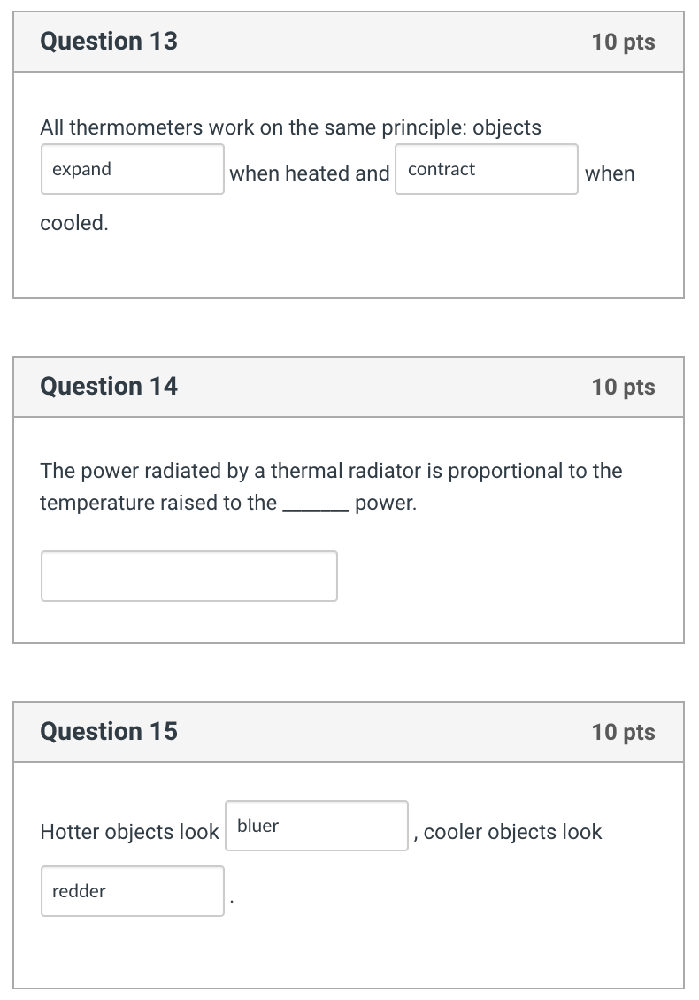Click the phrase 'when heated and'
Screen dimensions: 699x1000
coord(310,173)
